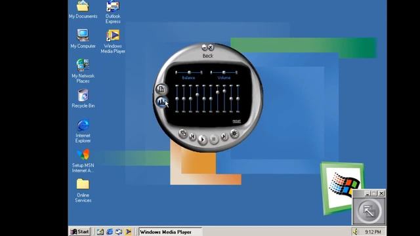Launch Outlook Express from quick launch
Screen dimensions: 420x236
pyautogui.click(x=119, y=231)
